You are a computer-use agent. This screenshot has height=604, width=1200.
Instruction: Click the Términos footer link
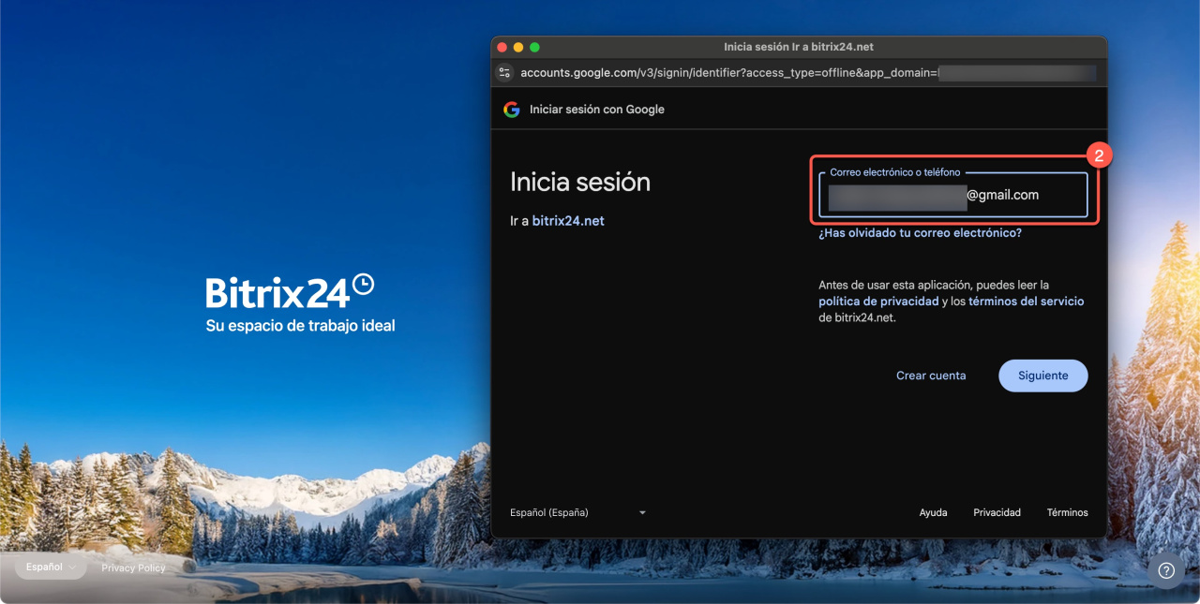(x=1067, y=513)
